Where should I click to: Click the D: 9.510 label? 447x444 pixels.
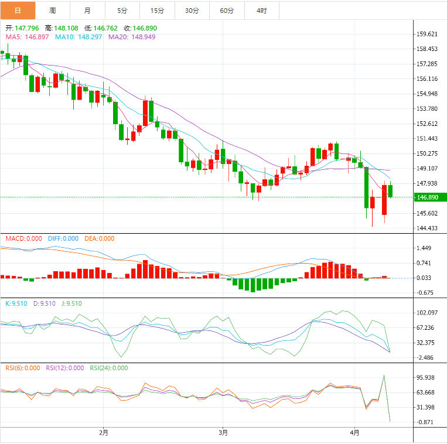(x=45, y=303)
